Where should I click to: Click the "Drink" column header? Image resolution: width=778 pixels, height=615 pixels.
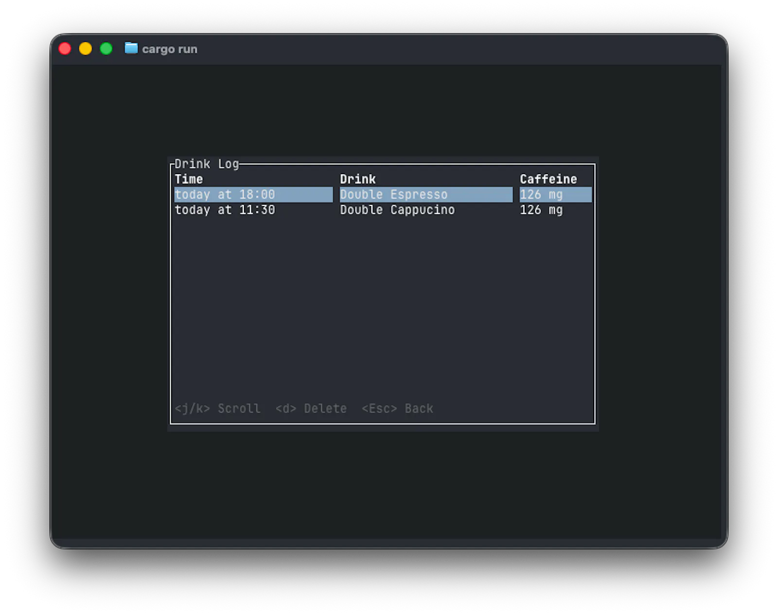coord(358,179)
